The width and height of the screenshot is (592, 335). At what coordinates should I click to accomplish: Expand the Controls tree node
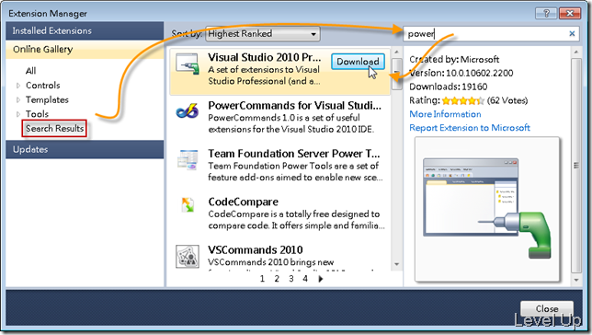18,86
